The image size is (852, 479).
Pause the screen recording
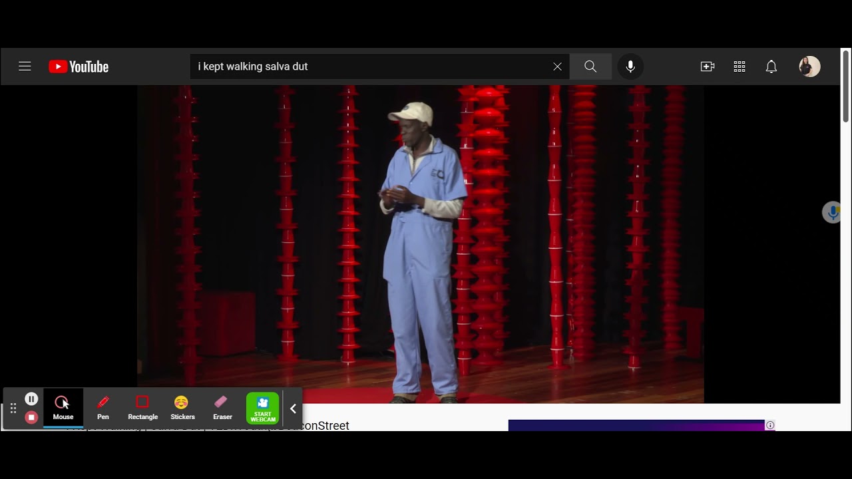(31, 399)
